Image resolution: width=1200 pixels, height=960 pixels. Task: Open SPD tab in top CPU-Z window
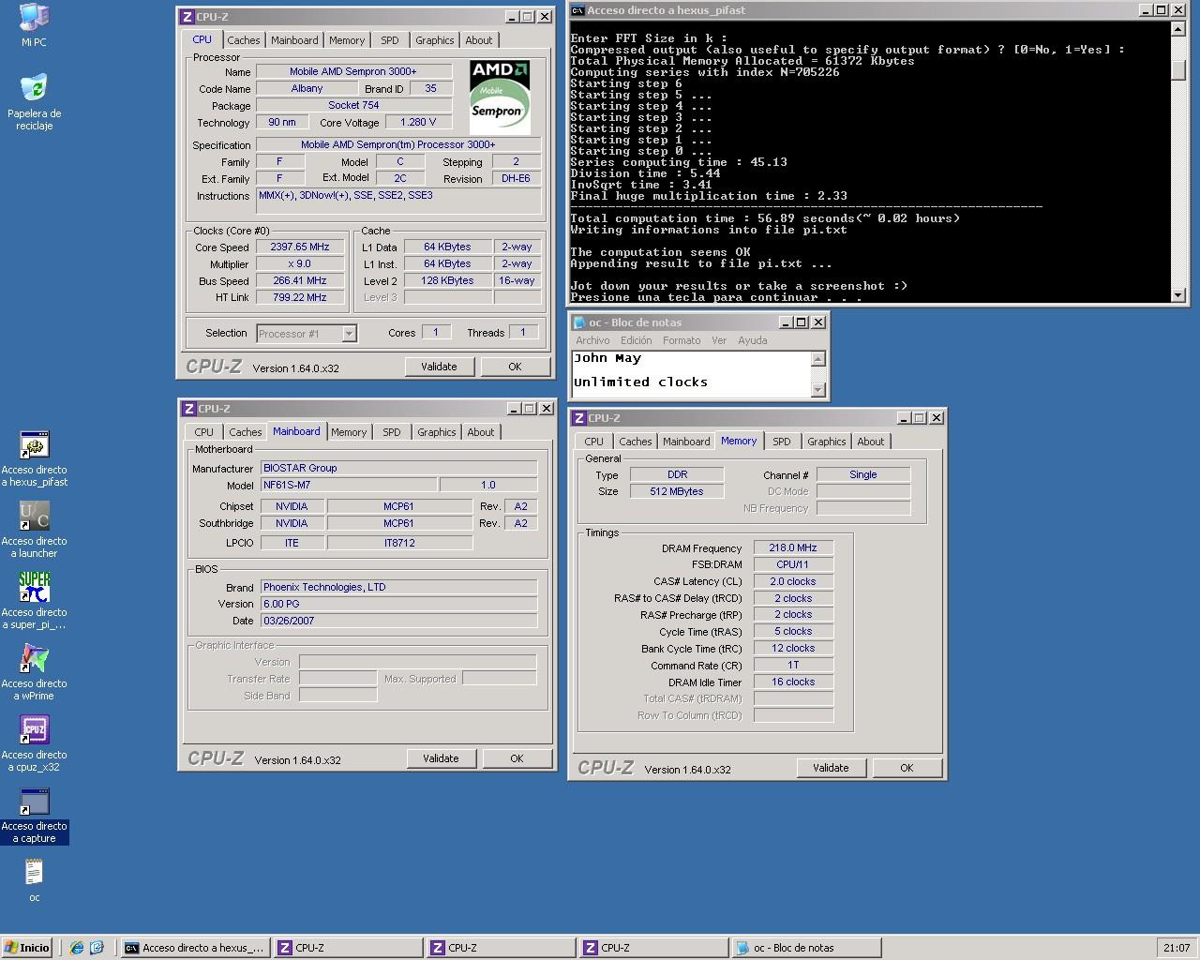(390, 40)
